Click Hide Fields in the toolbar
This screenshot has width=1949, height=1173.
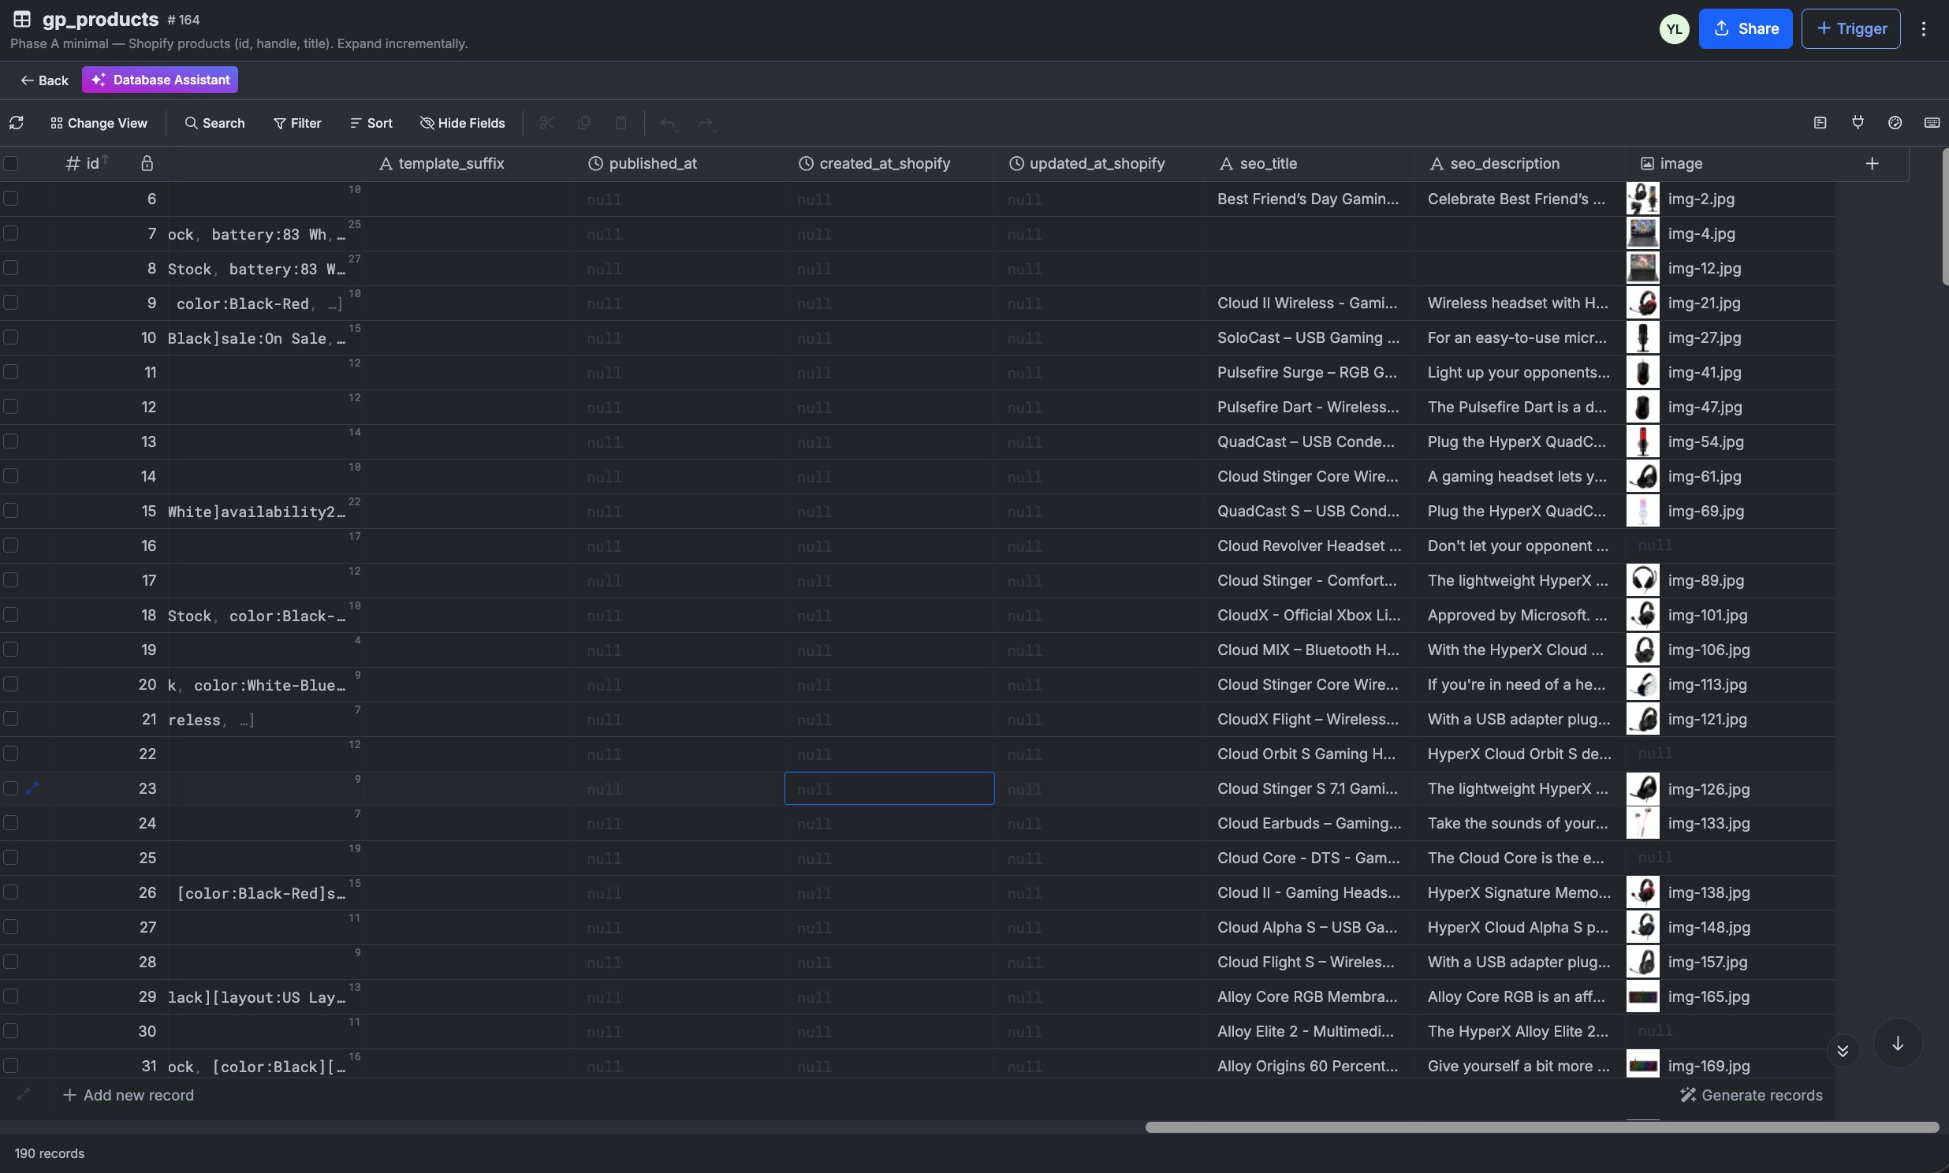click(462, 122)
